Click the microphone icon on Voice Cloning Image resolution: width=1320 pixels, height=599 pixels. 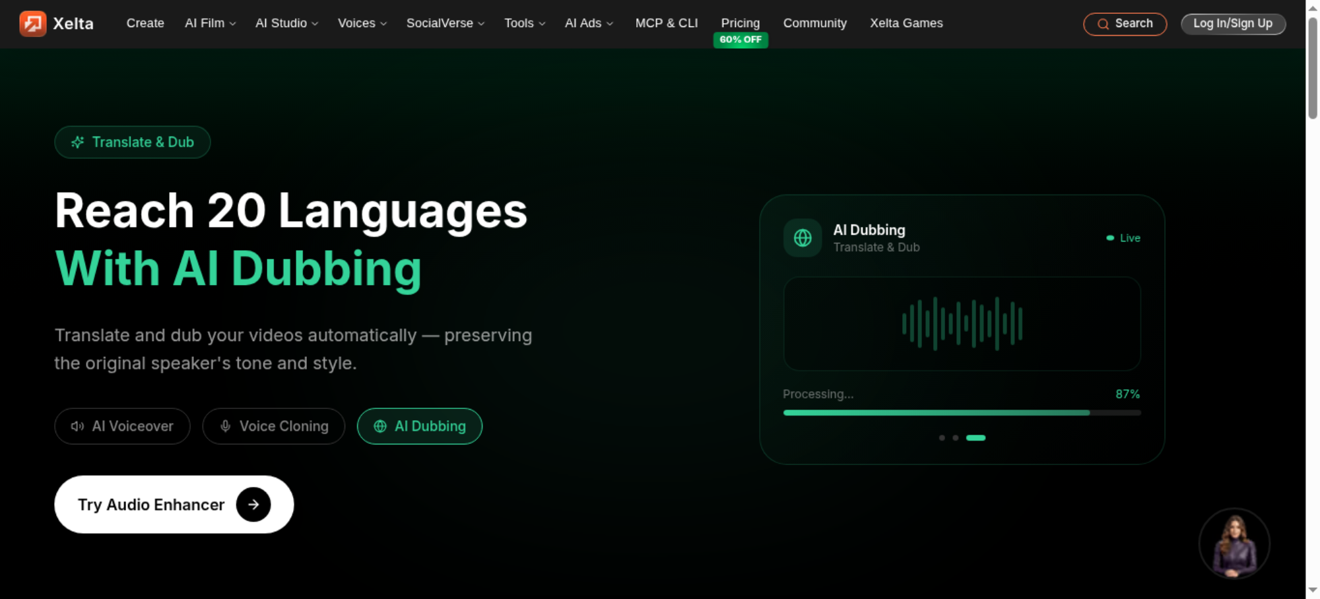[x=226, y=426]
